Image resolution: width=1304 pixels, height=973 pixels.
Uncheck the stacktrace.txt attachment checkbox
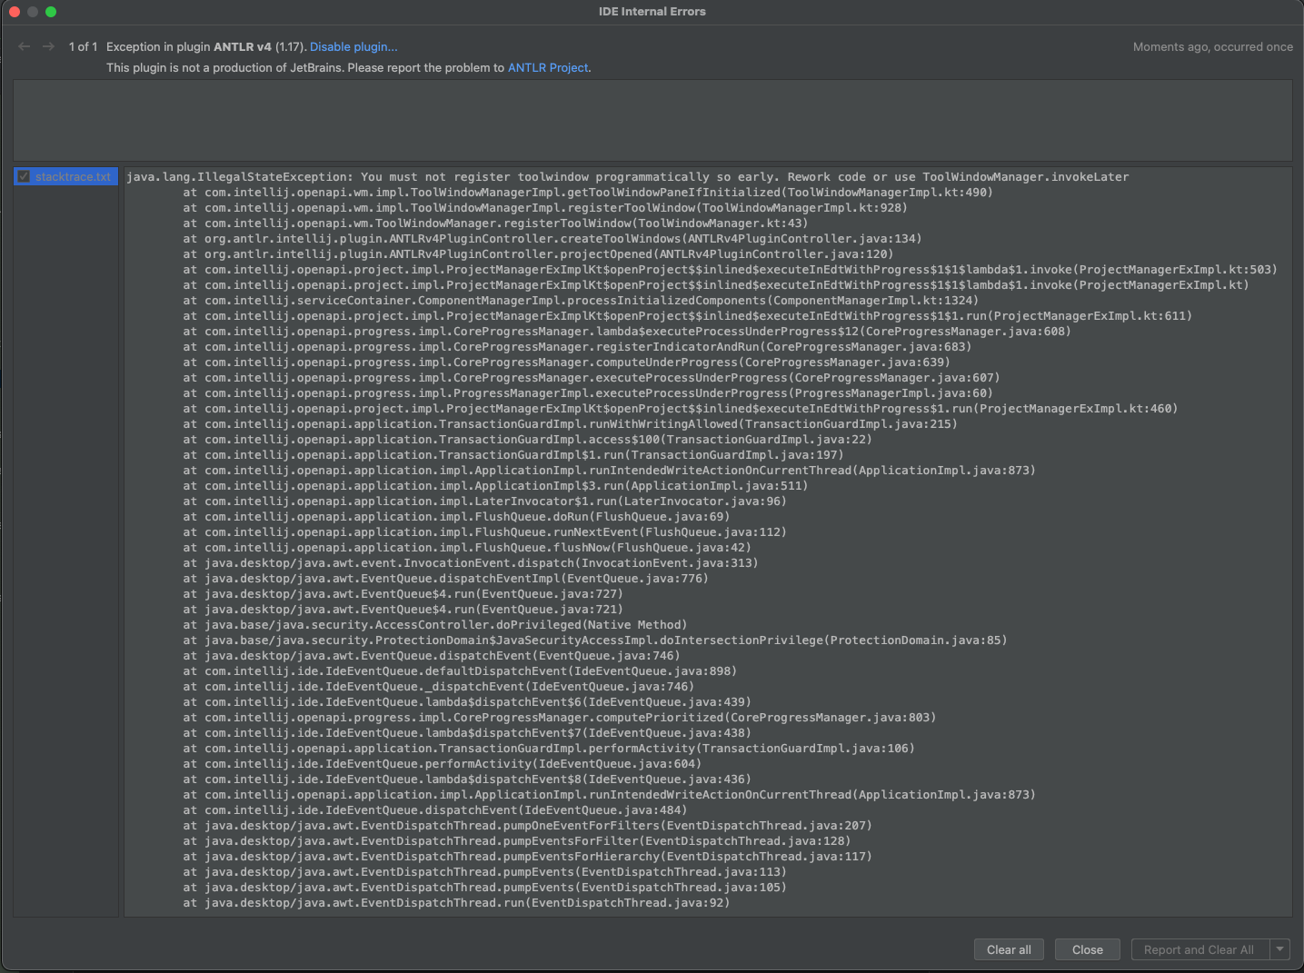coord(24,176)
